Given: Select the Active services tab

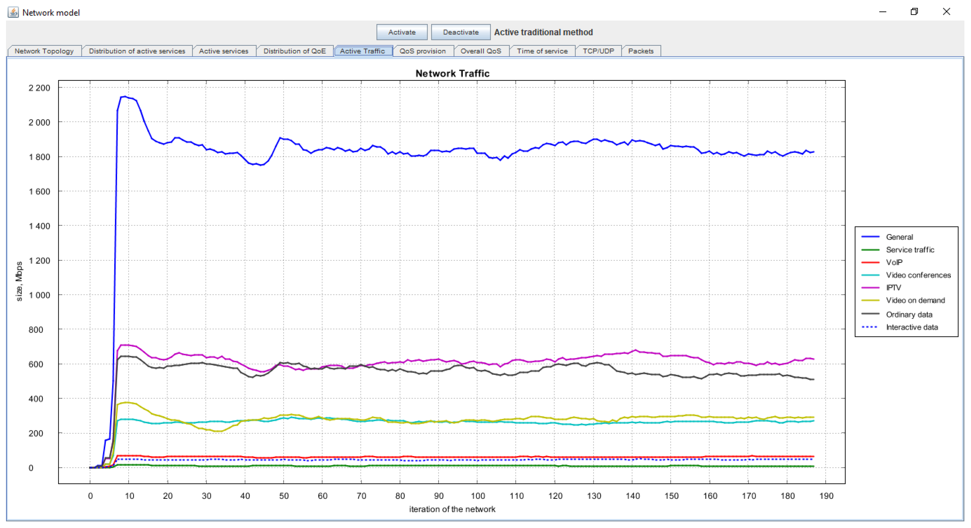Looking at the screenshot, I should [x=224, y=51].
